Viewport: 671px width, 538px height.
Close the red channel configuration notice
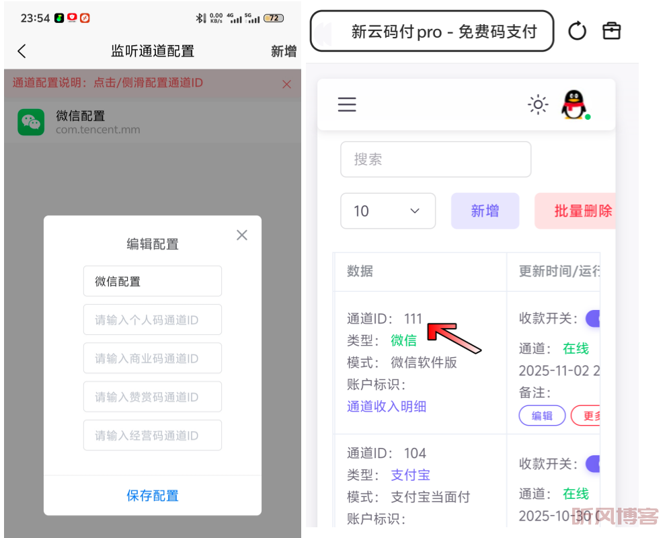click(x=286, y=84)
